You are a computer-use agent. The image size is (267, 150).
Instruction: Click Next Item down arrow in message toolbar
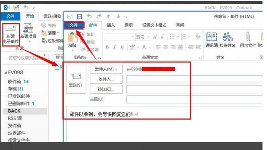point(118,16)
